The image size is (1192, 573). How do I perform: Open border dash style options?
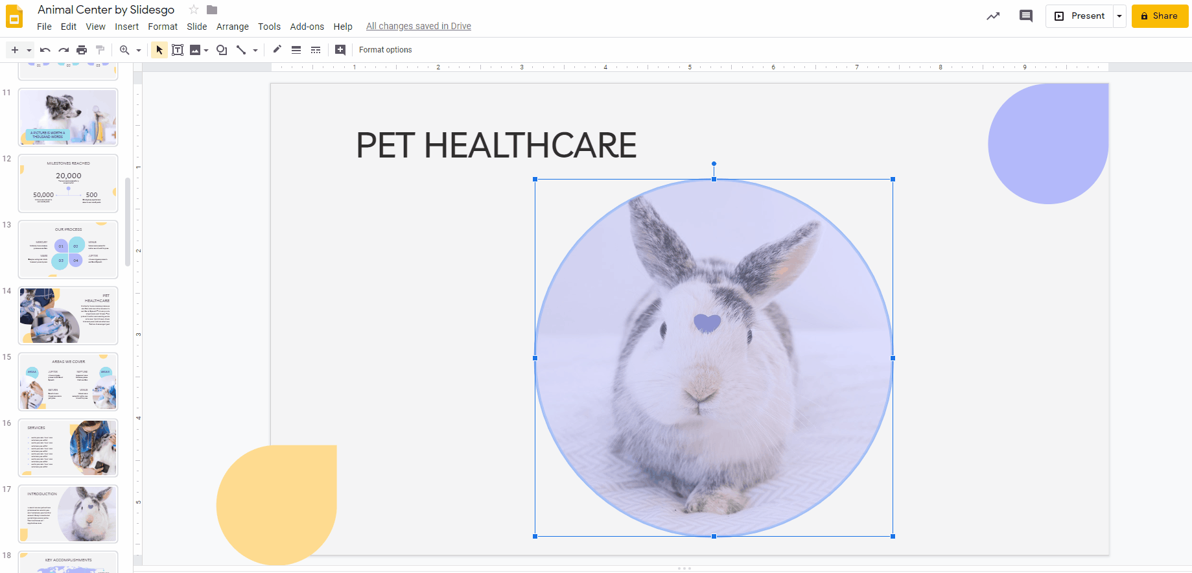316,50
